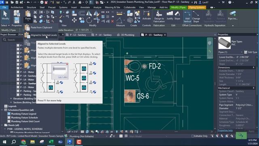Switch to the 3D Plumbing view tab
This screenshot has width=259, height=146.
tap(128, 35)
